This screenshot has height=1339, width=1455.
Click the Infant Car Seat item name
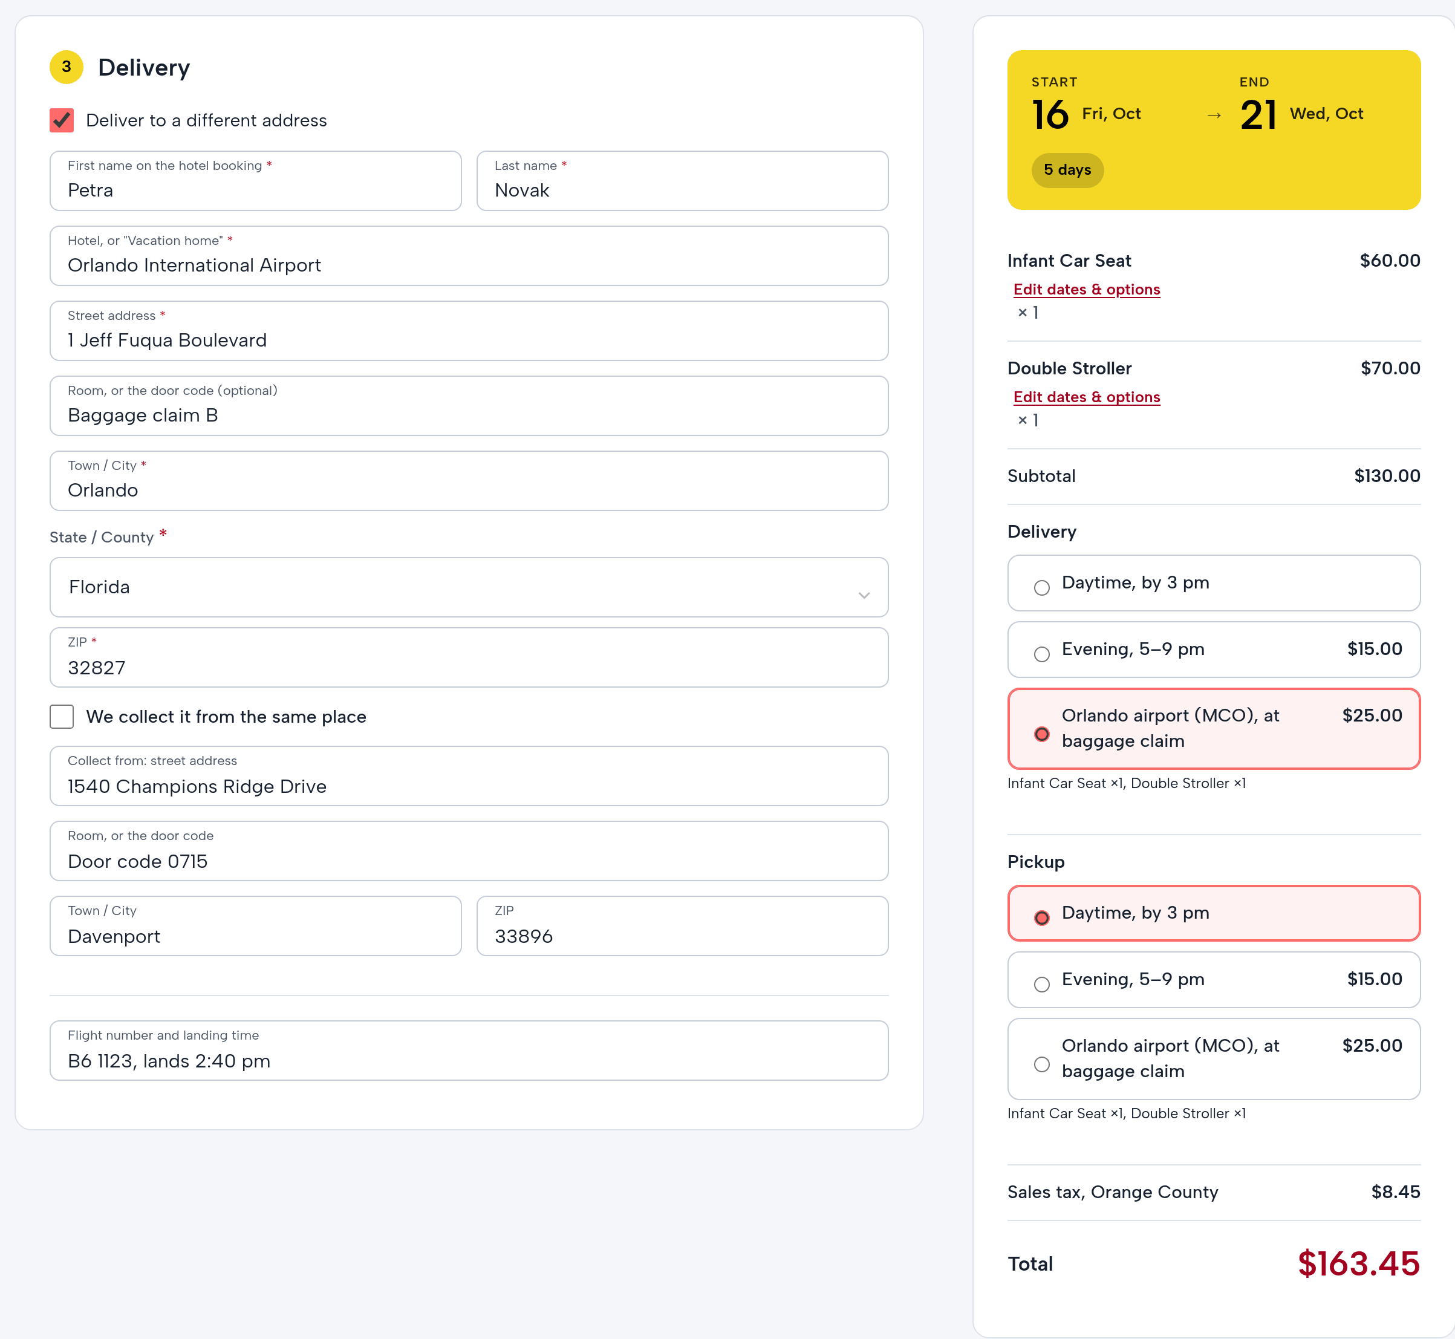pos(1069,261)
